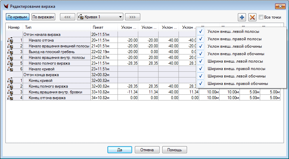289x159 pixels.
Task: Select the По кривым view
Action: tap(17, 17)
